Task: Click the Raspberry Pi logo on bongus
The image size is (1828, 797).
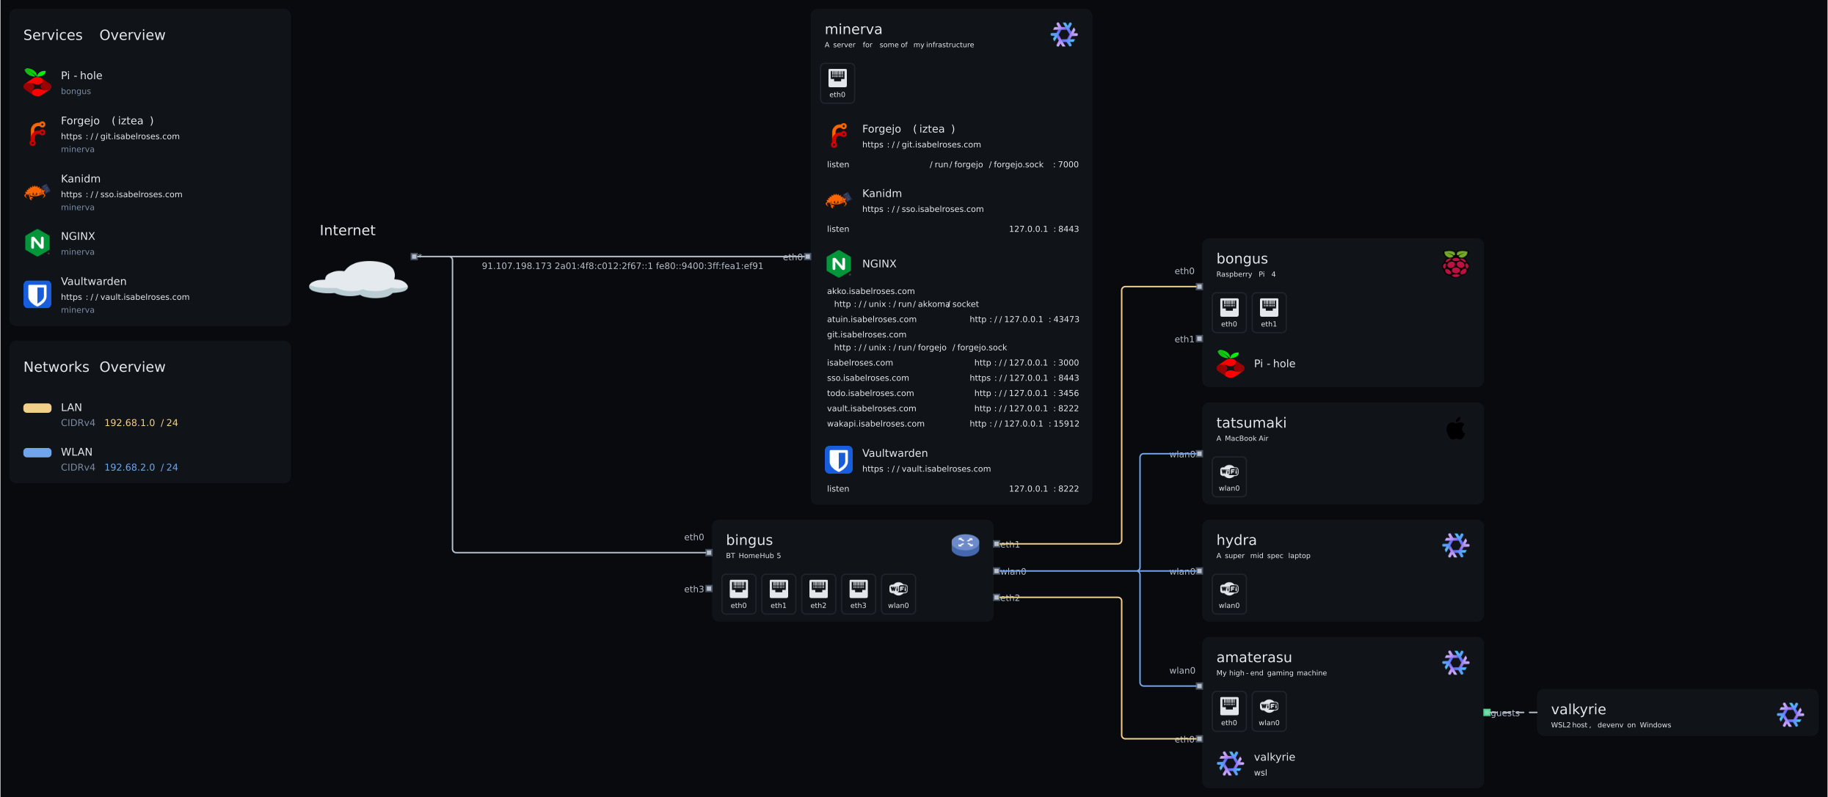Action: pyautogui.click(x=1455, y=264)
